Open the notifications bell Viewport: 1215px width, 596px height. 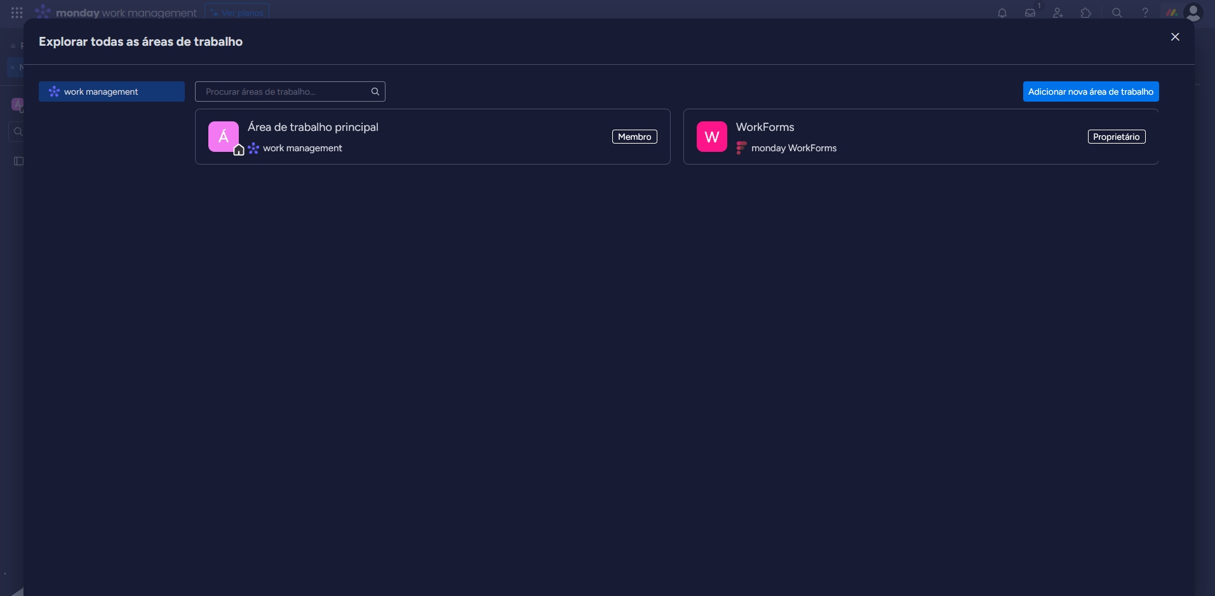pyautogui.click(x=1002, y=13)
